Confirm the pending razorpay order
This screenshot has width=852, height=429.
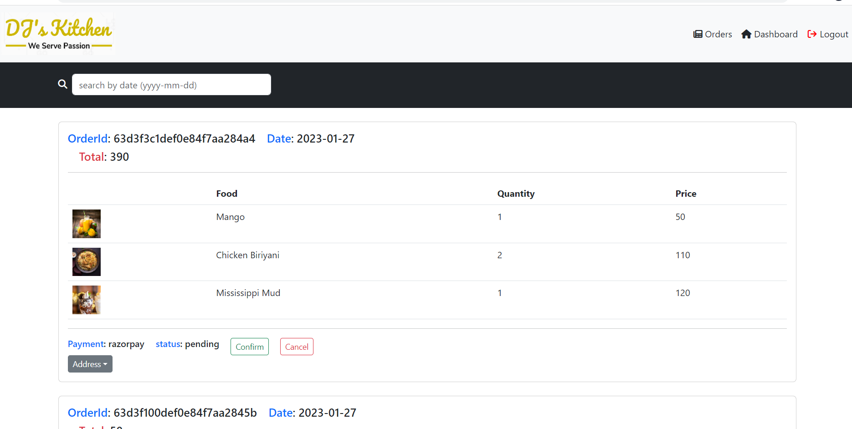249,347
